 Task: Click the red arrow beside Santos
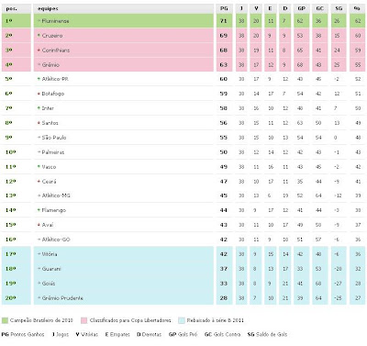click(x=39, y=123)
